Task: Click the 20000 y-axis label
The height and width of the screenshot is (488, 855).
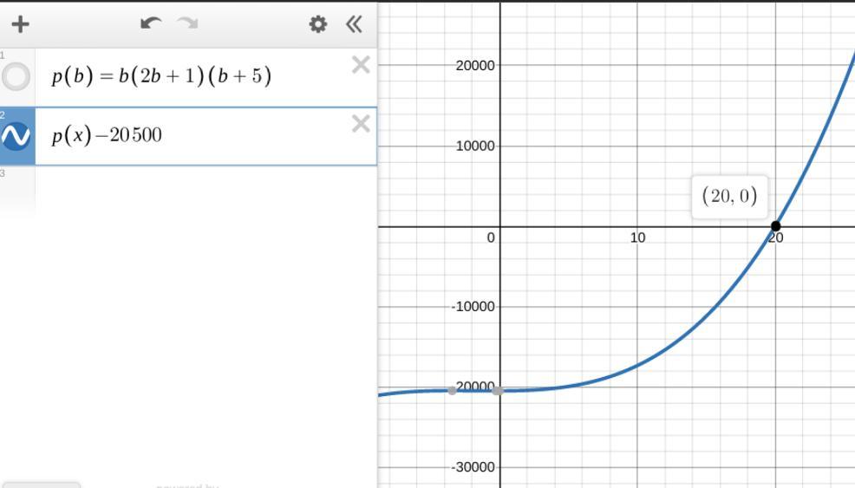Action: (x=475, y=65)
